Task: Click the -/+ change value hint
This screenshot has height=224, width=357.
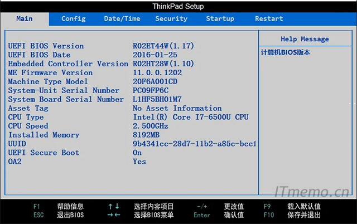Action: click(202, 207)
